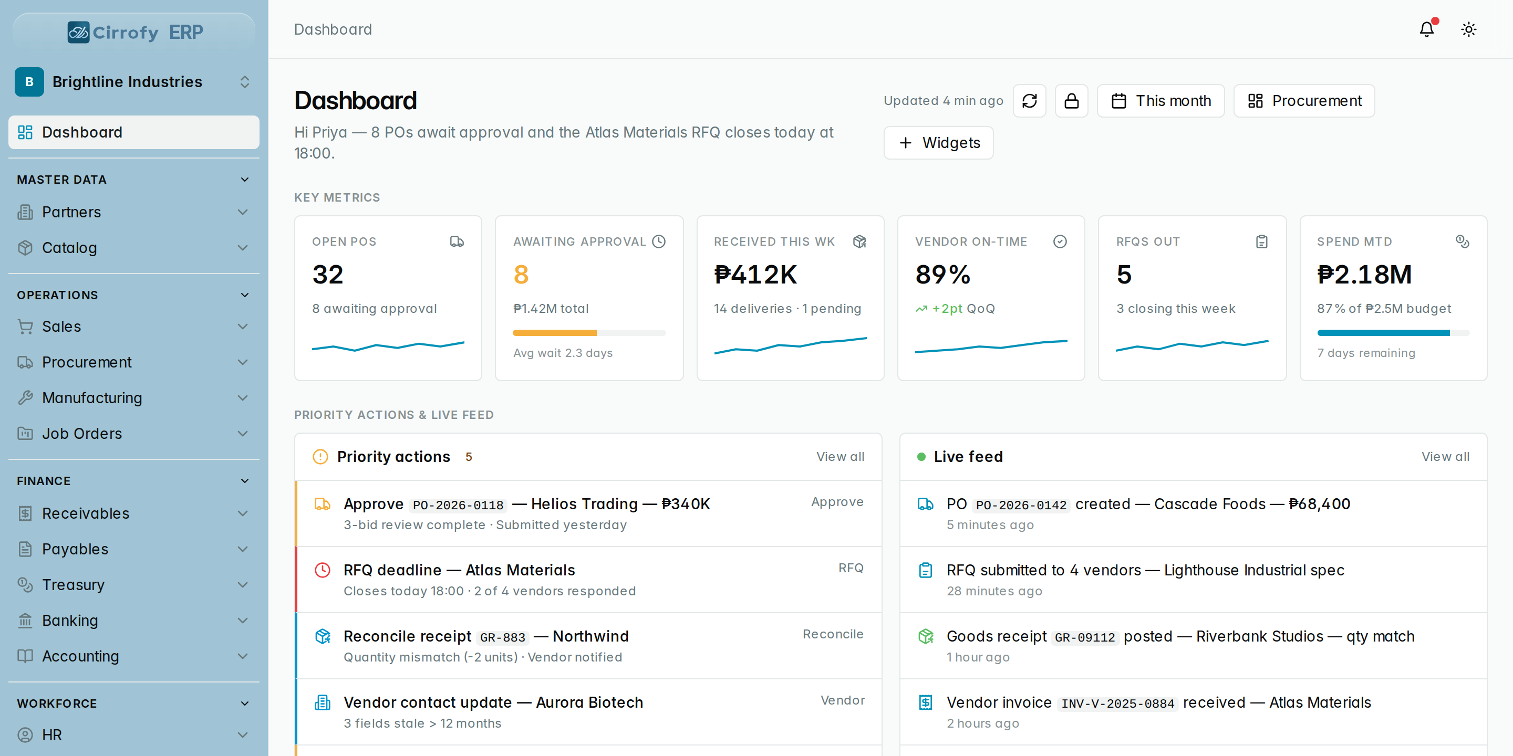The width and height of the screenshot is (1513, 756).
Task: Select Dashboard in the sidebar
Action: (134, 132)
